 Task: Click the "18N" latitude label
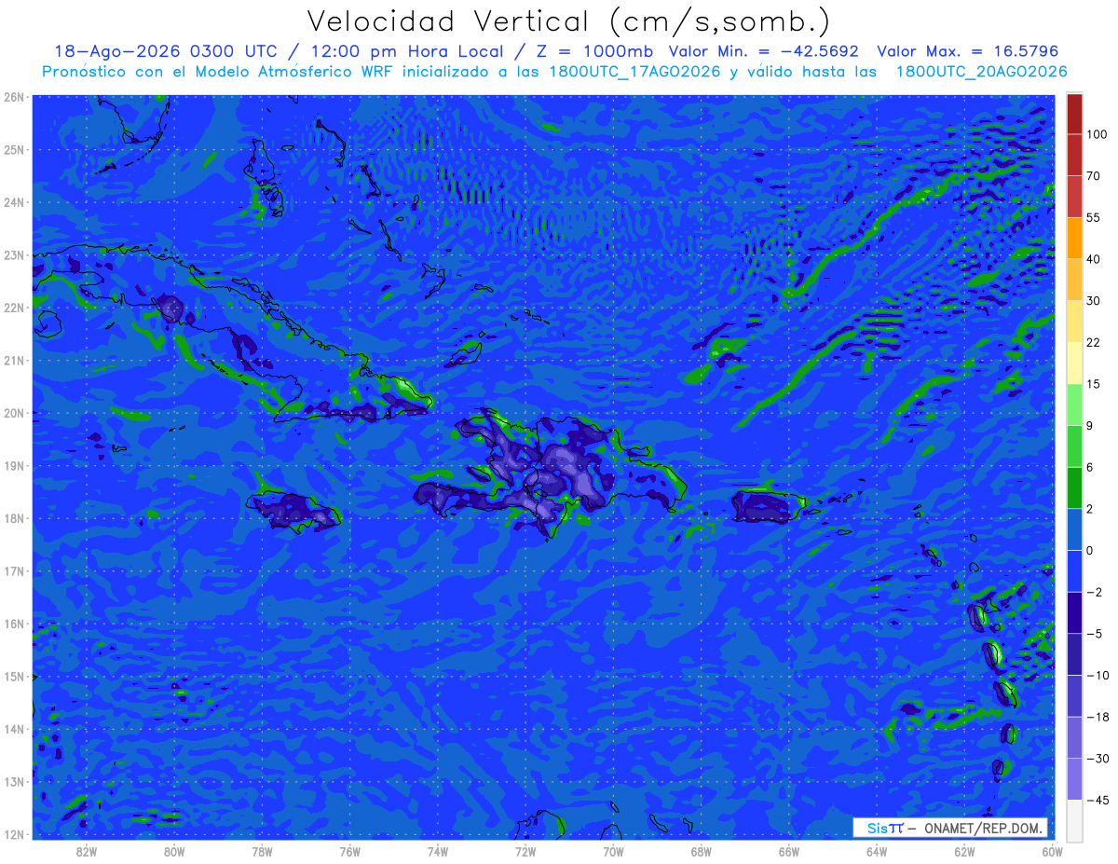click(x=13, y=518)
